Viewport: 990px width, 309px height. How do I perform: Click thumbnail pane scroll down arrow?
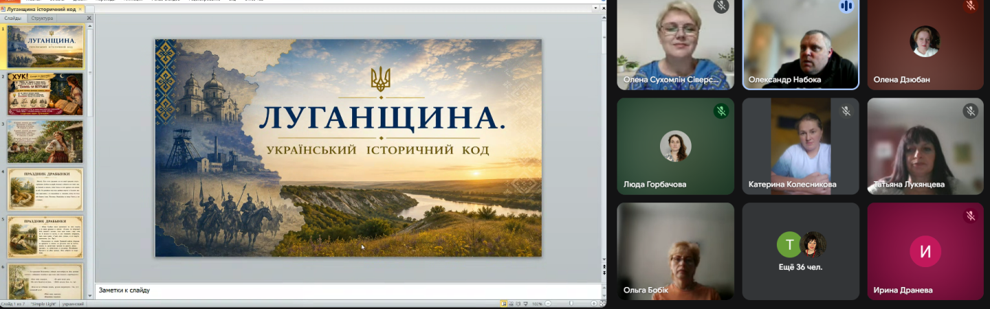coord(90,295)
